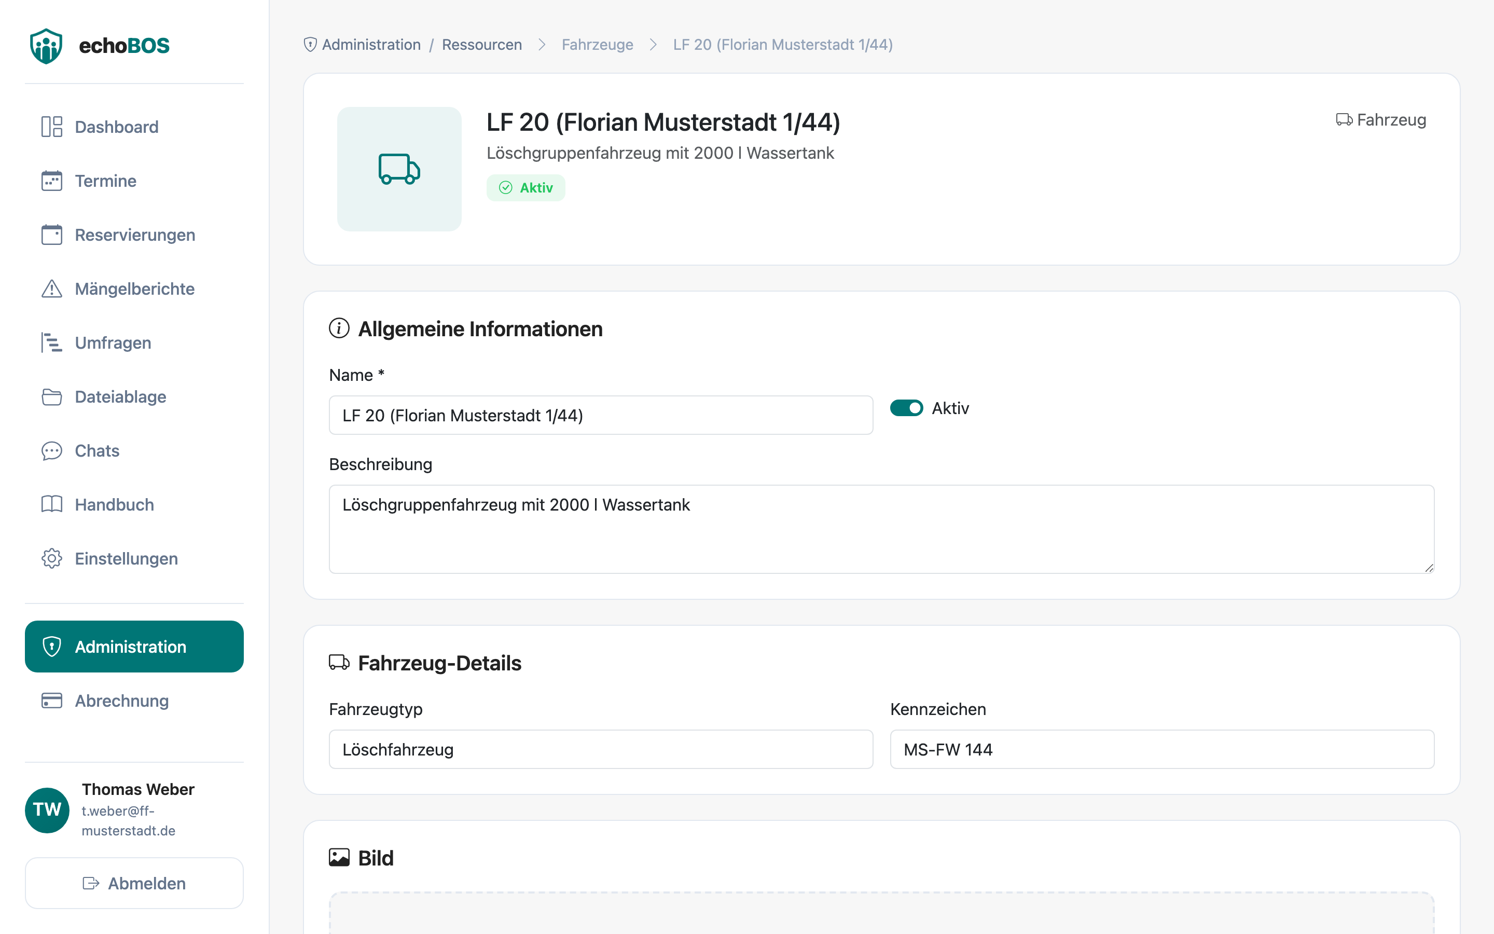Image resolution: width=1494 pixels, height=934 pixels.
Task: Click the Handbuch book icon
Action: [52, 505]
